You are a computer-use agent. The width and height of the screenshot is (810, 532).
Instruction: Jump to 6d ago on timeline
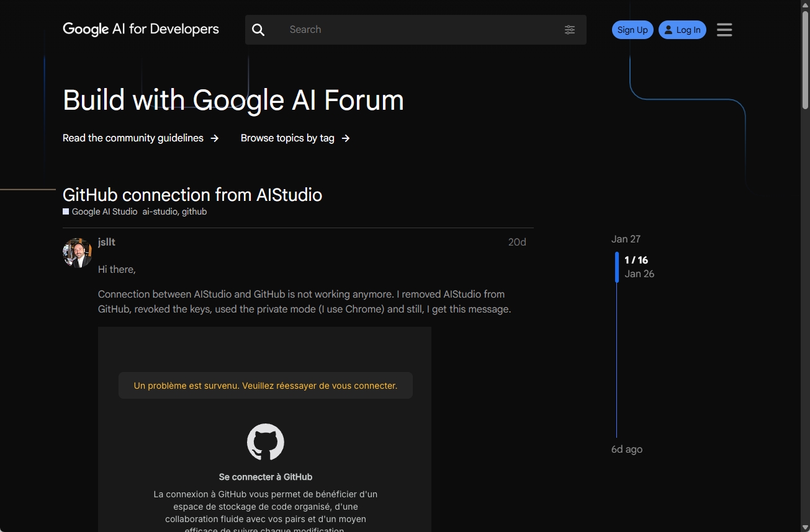click(627, 450)
